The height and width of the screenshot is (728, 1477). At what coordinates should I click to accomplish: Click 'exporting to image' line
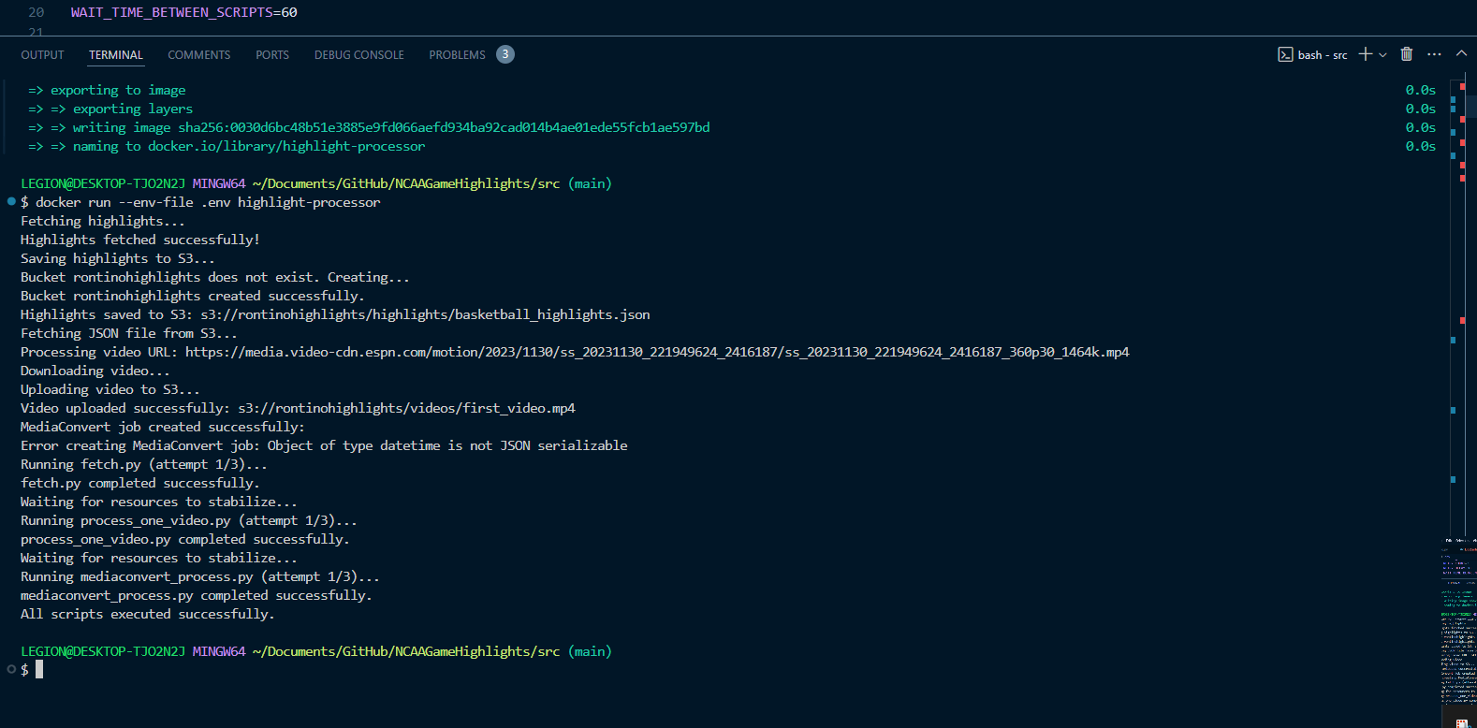point(107,90)
